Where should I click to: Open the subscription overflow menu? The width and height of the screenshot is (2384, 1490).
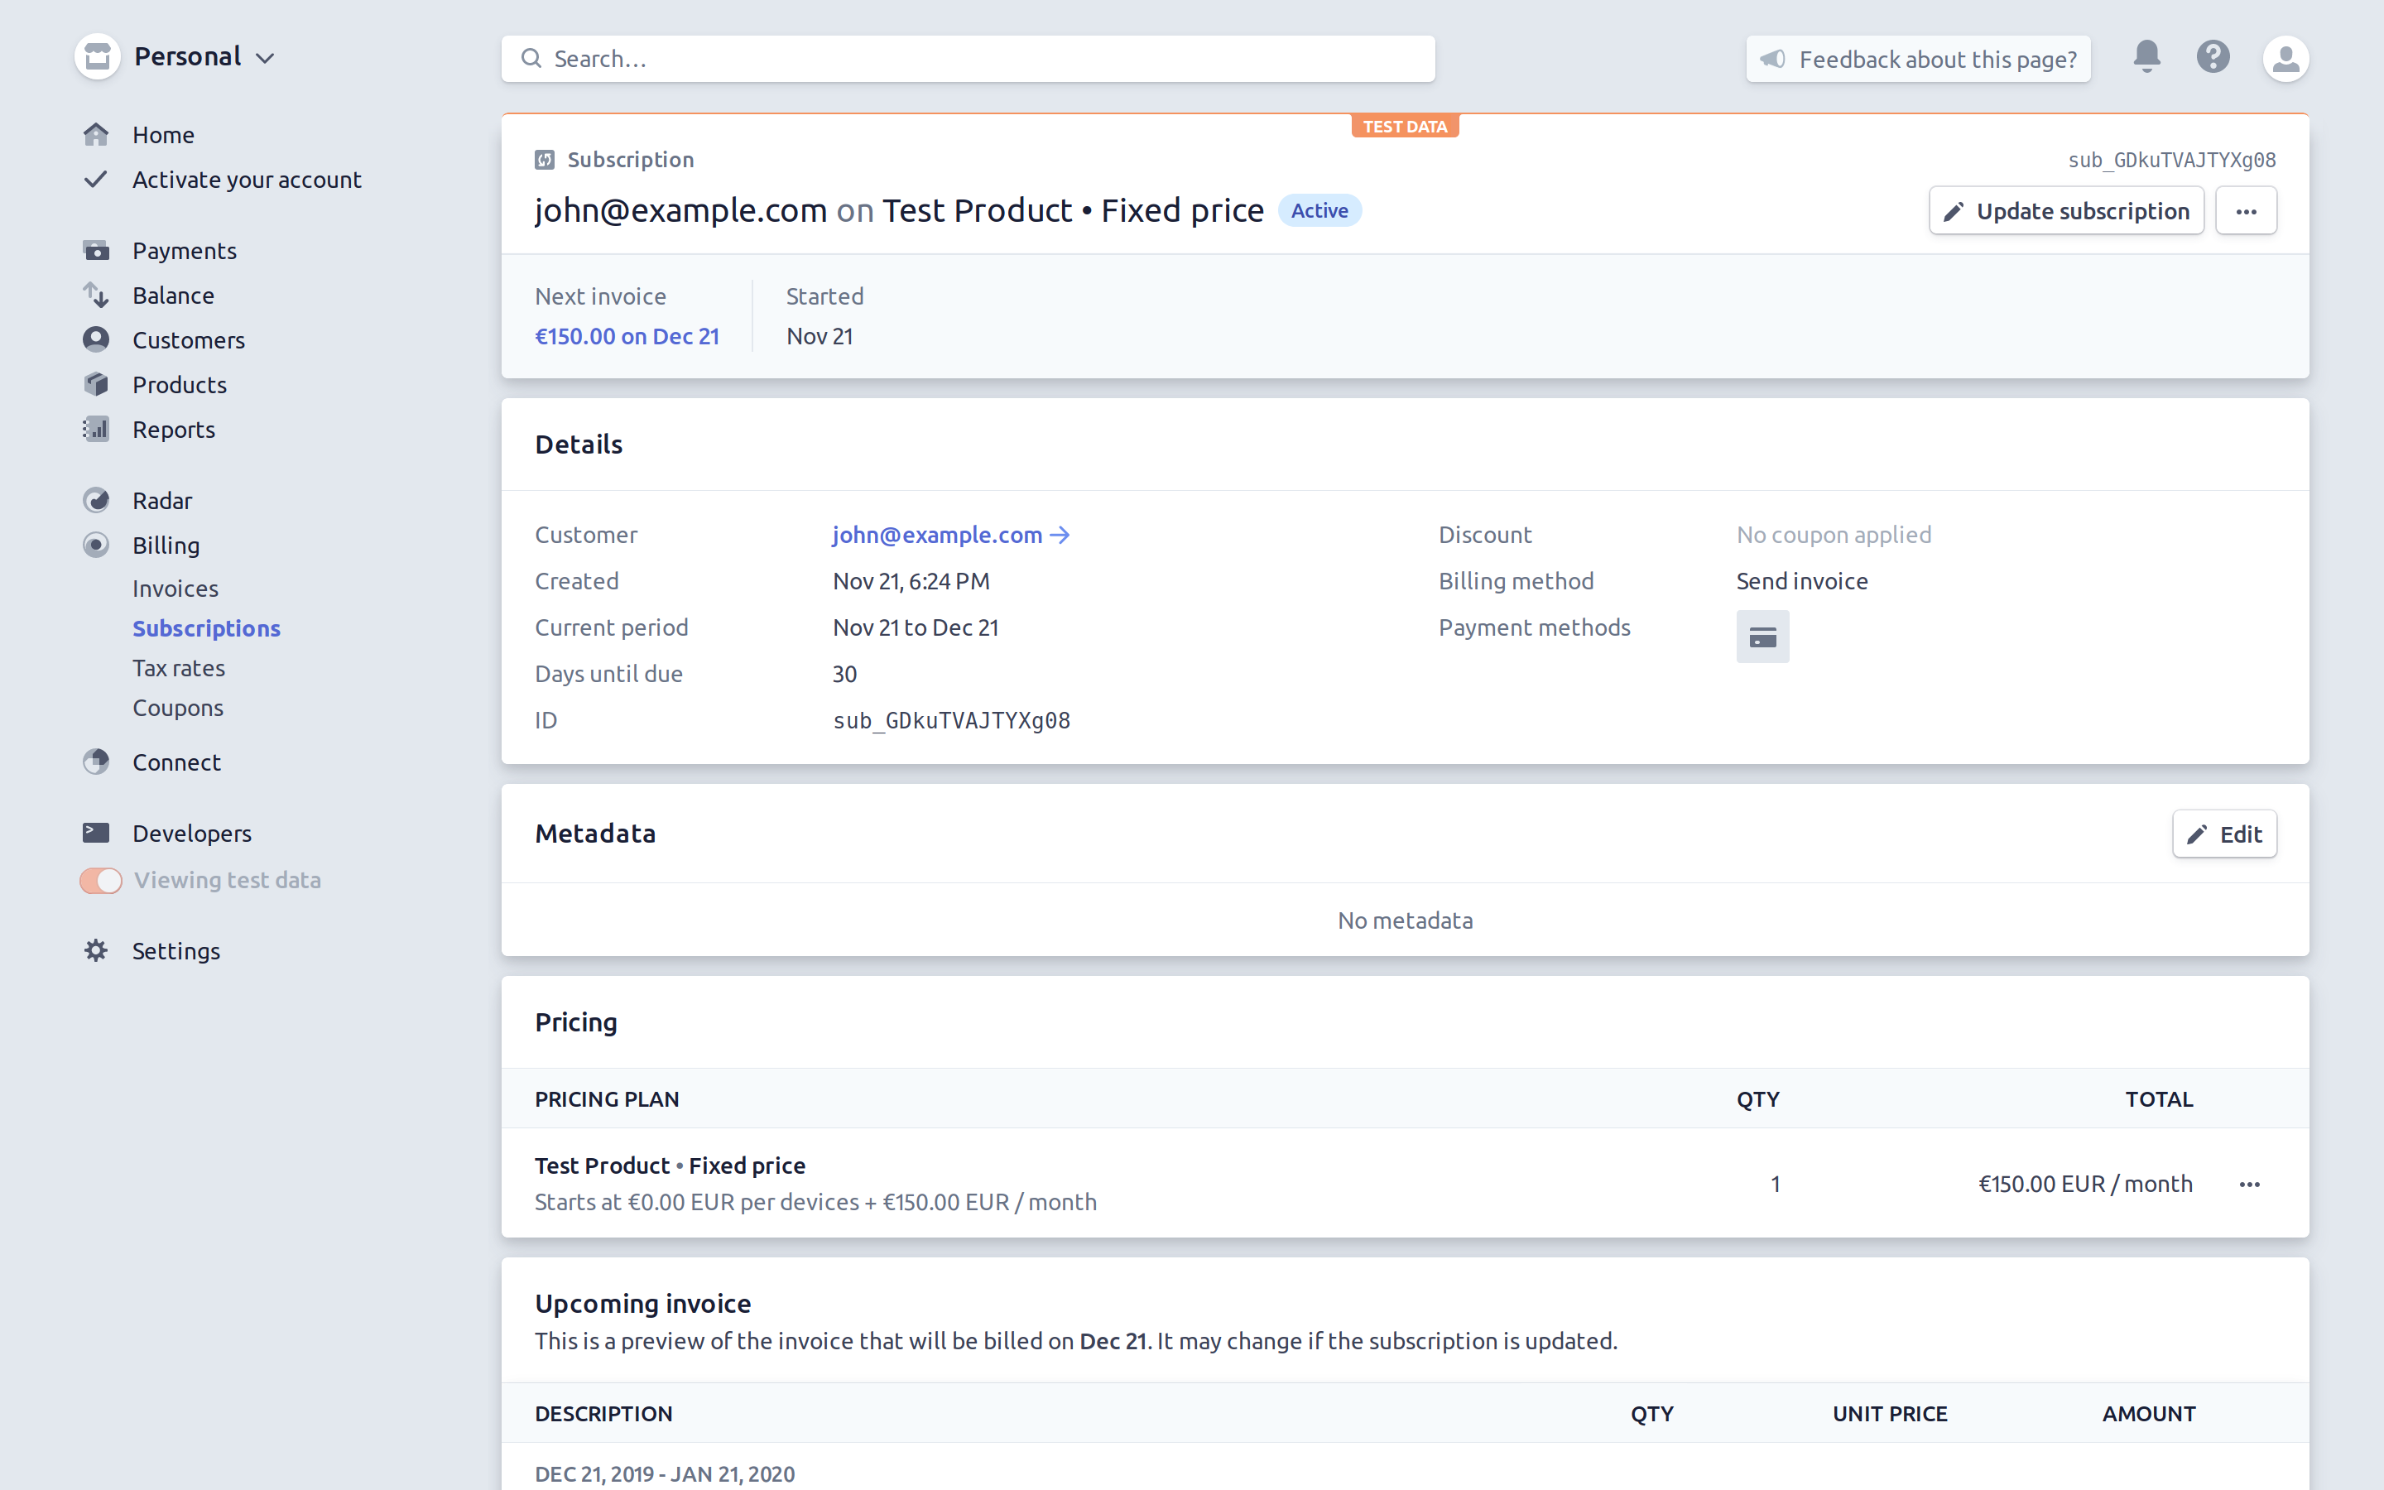[2246, 210]
